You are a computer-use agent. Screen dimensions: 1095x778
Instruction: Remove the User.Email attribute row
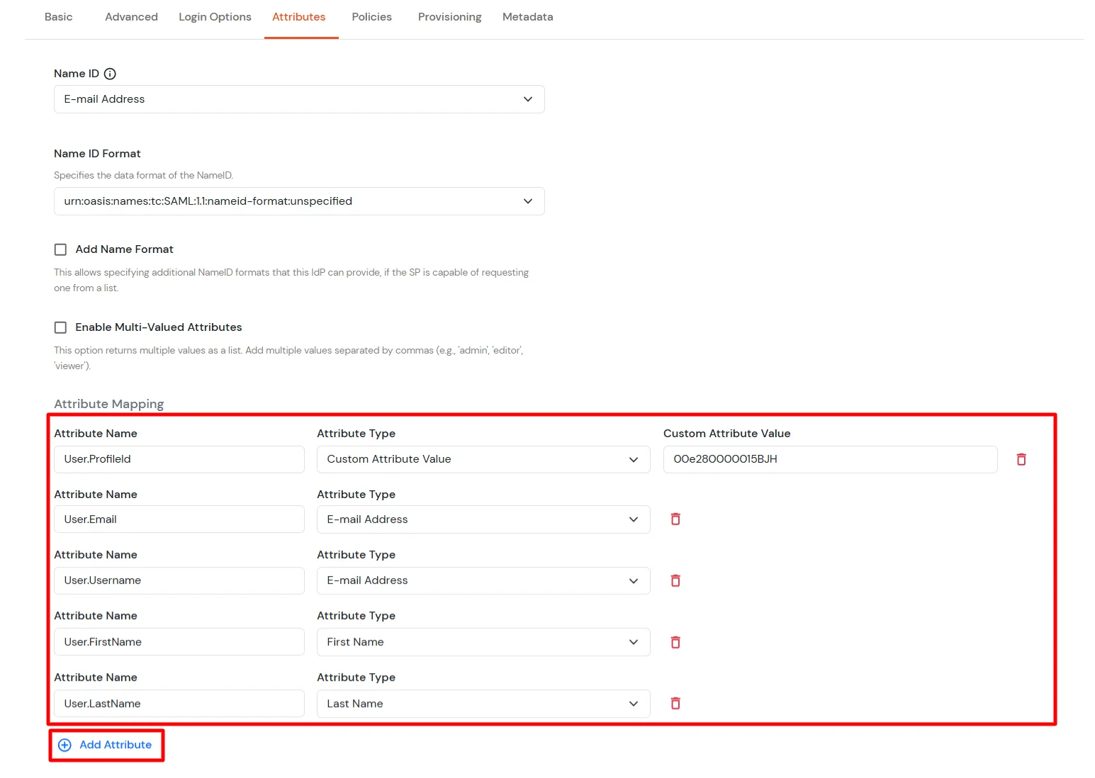click(x=675, y=519)
